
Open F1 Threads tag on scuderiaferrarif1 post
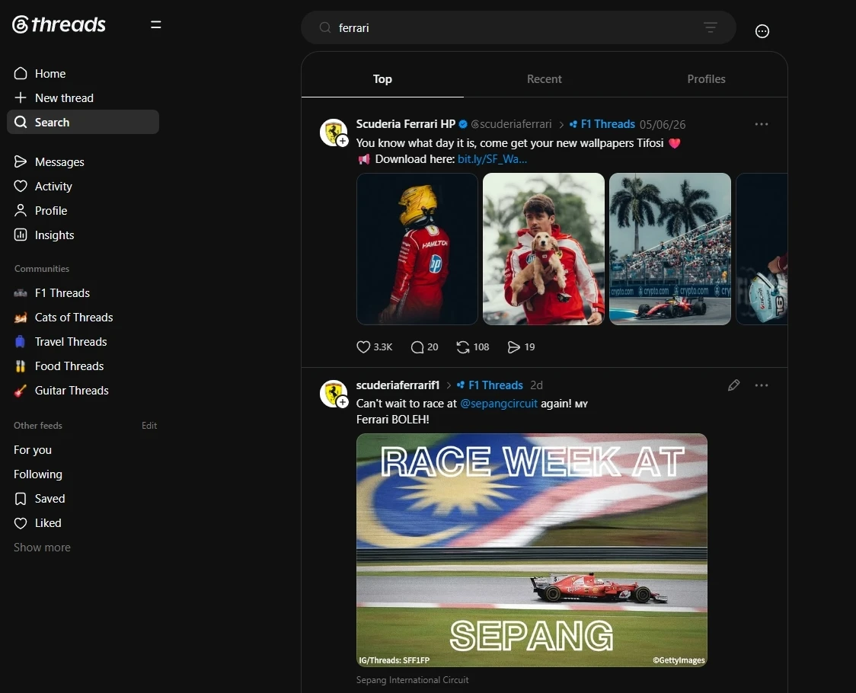click(490, 385)
